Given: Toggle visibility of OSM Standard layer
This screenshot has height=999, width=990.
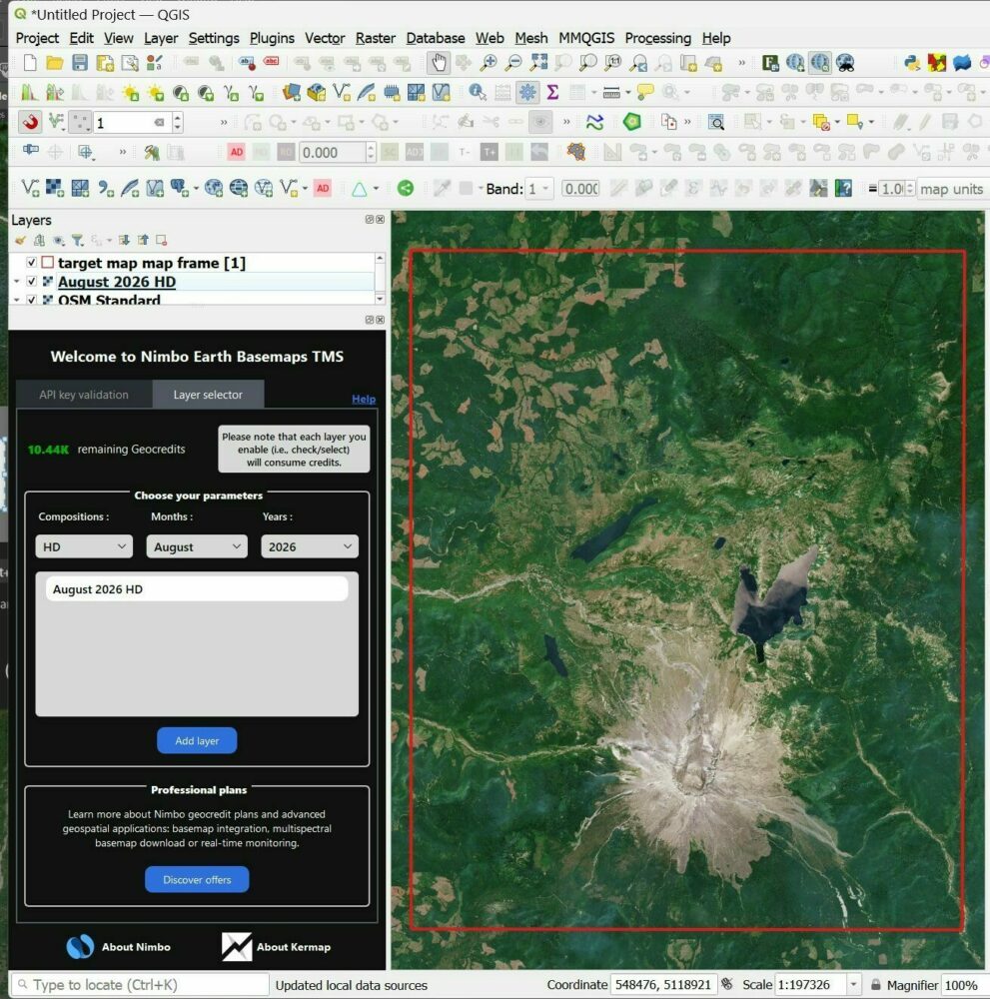Looking at the screenshot, I should pos(31,300).
